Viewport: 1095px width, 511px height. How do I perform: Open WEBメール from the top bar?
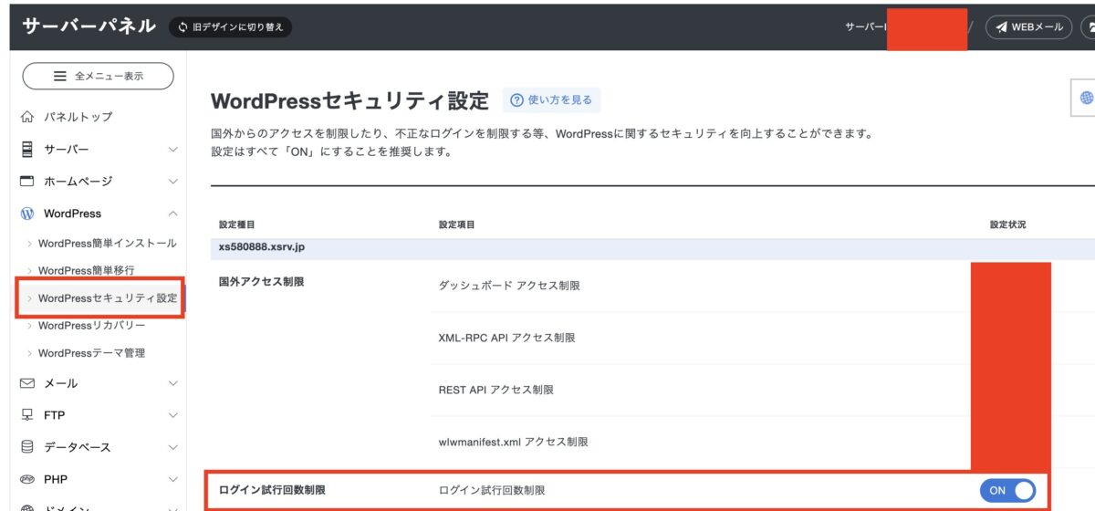[1028, 27]
